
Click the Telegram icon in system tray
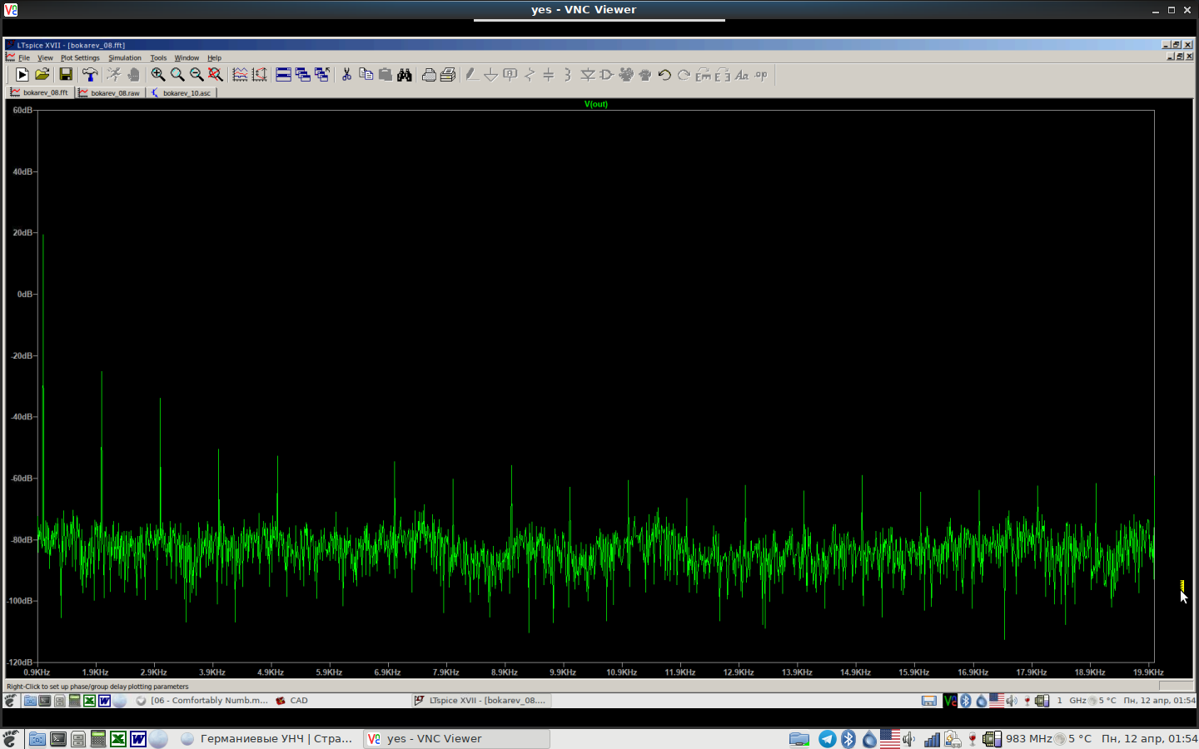point(827,739)
